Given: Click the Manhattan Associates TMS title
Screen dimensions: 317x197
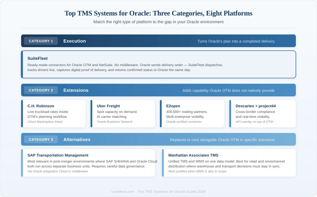Looking at the screenshot, I should tap(193, 155).
